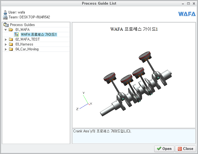Expand the 02_WAFA_TEST folder

(6, 39)
